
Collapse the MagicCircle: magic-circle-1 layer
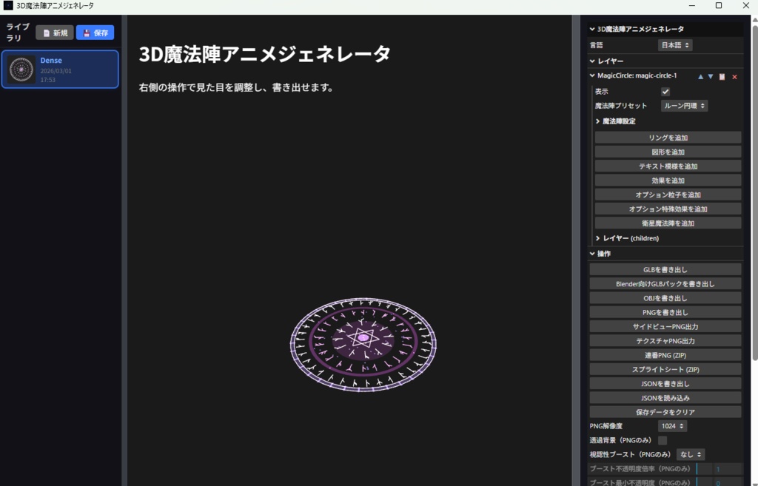(x=637, y=76)
